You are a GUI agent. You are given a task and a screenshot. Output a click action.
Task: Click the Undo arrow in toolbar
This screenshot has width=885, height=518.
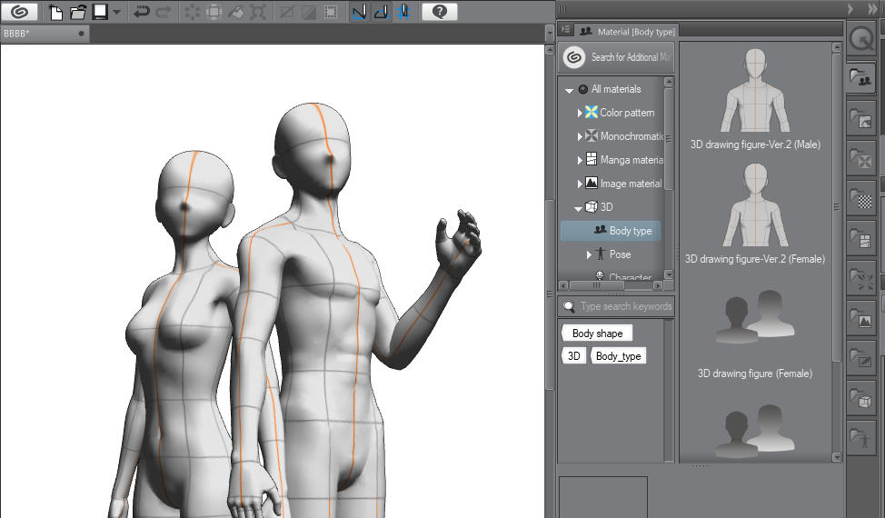pos(142,12)
